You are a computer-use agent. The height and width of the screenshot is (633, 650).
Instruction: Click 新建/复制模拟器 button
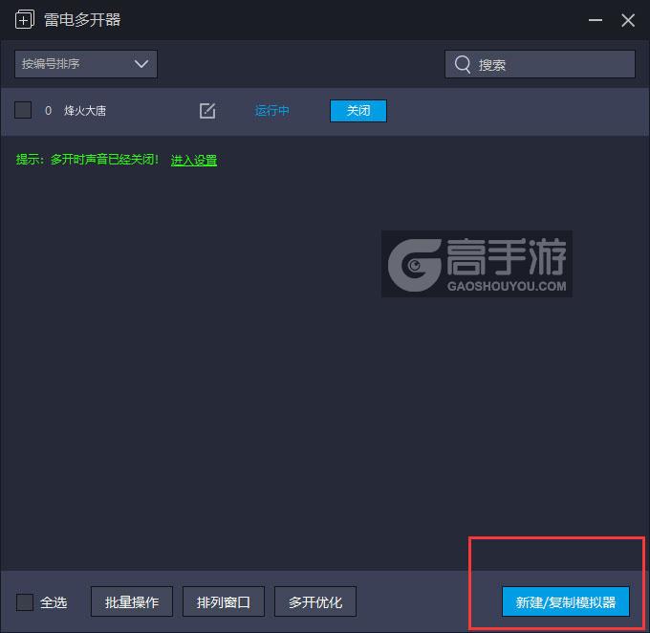[566, 601]
